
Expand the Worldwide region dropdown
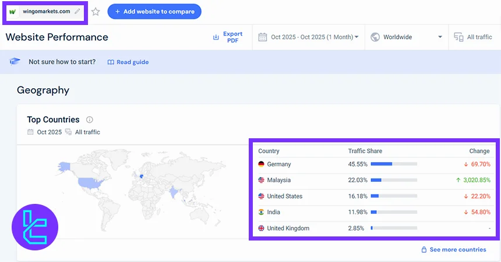pos(407,37)
